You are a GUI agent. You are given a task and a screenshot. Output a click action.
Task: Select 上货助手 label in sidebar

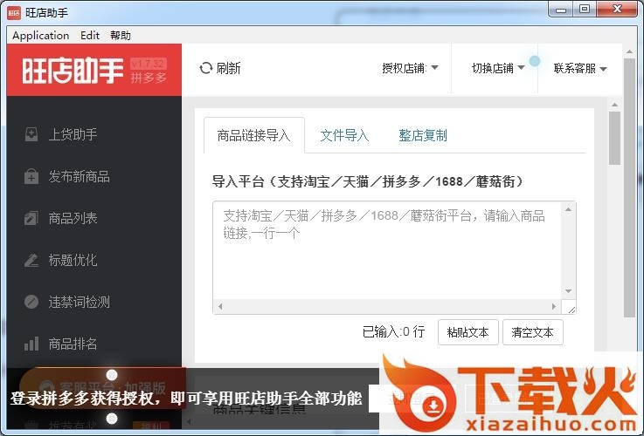73,134
